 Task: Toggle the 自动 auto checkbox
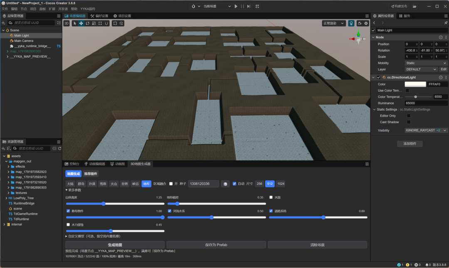[x=234, y=184]
